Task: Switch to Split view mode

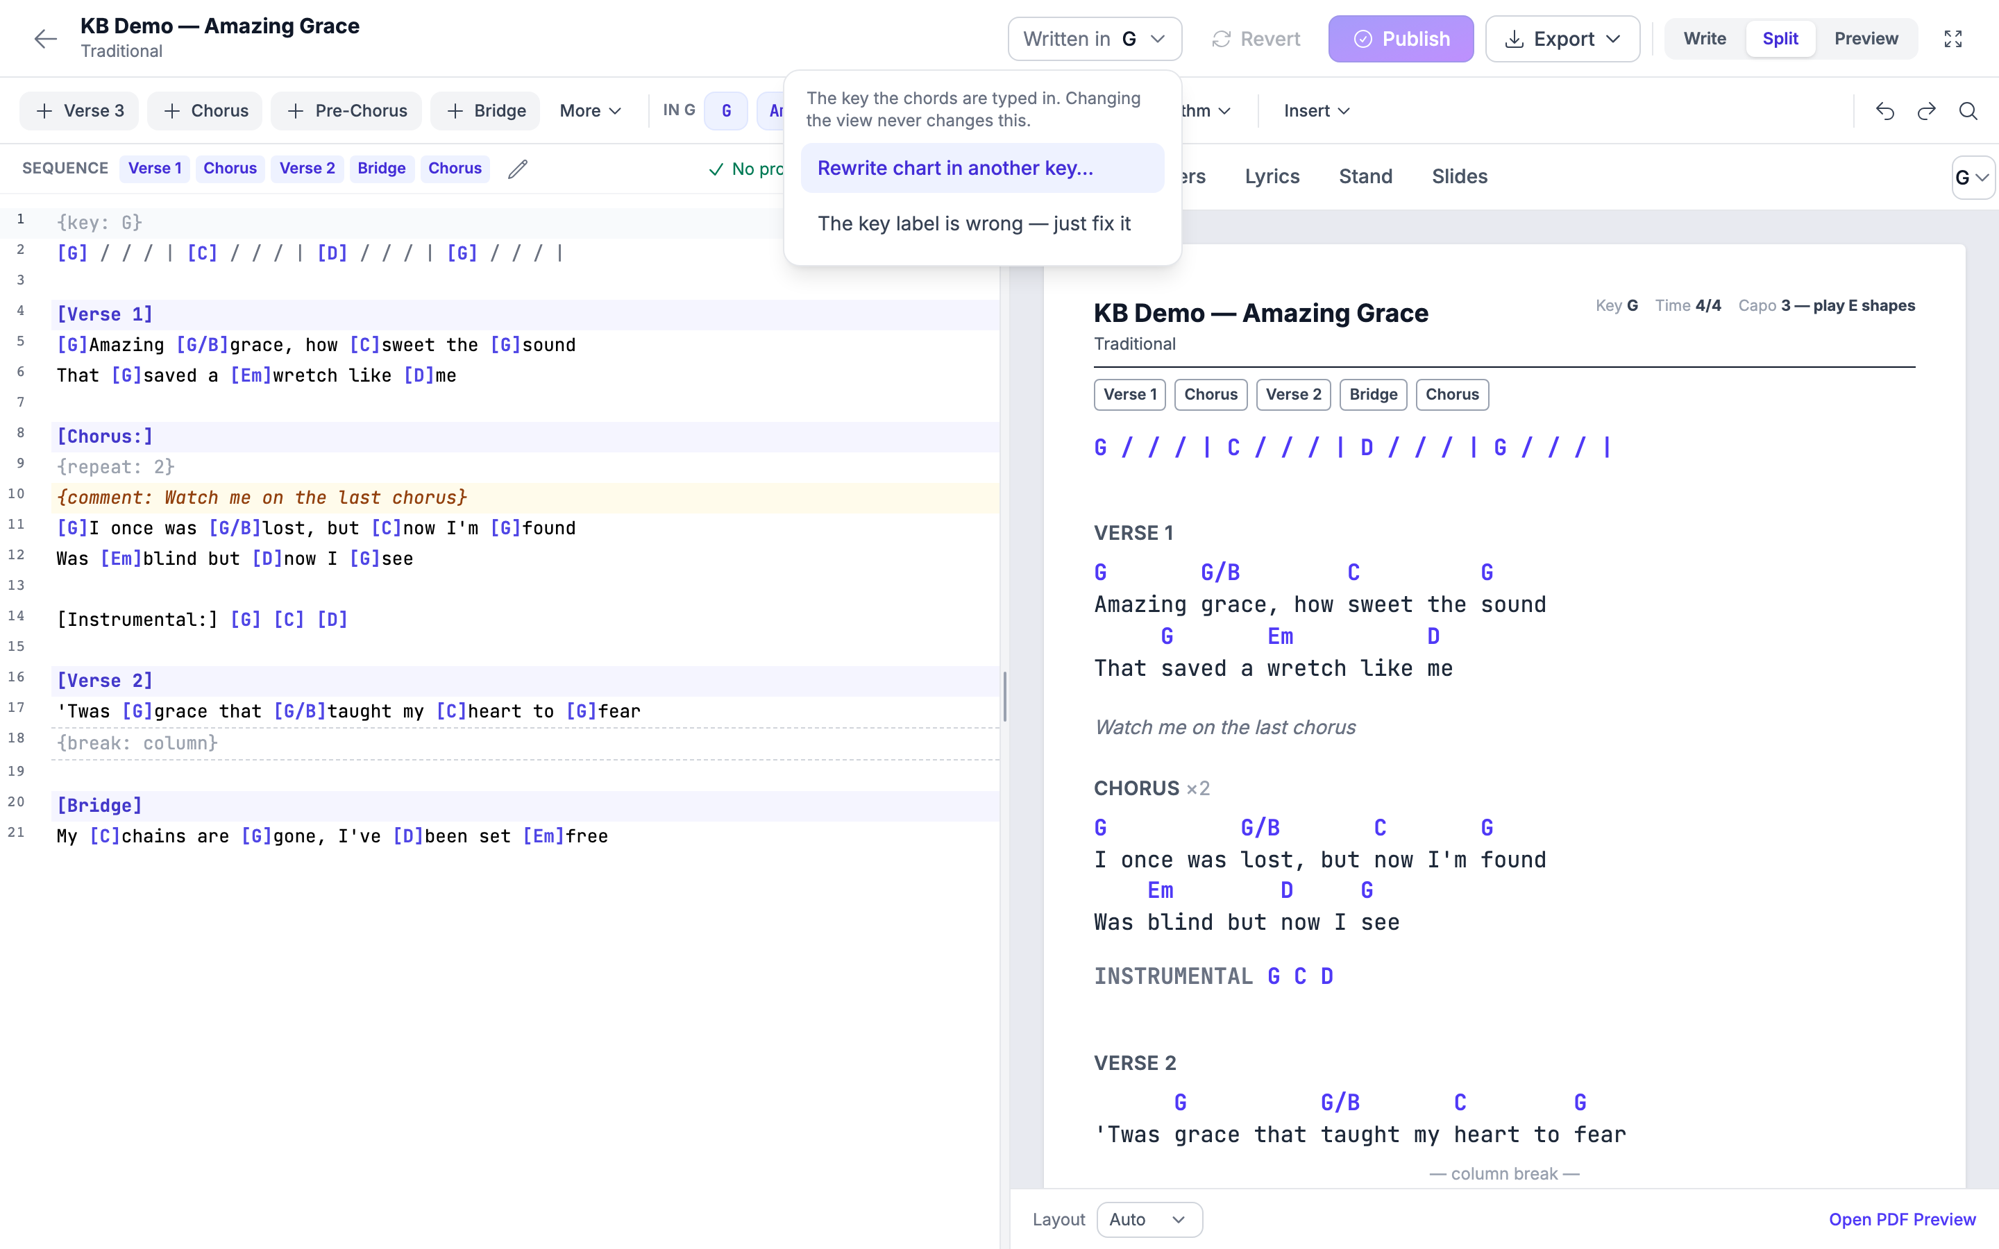Action: [x=1780, y=39]
